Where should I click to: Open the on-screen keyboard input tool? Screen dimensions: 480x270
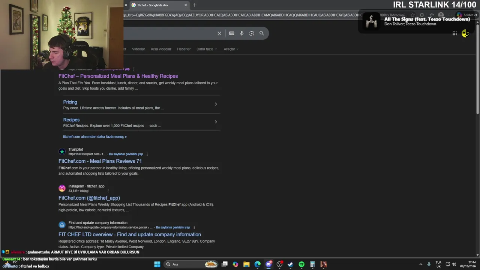click(232, 33)
